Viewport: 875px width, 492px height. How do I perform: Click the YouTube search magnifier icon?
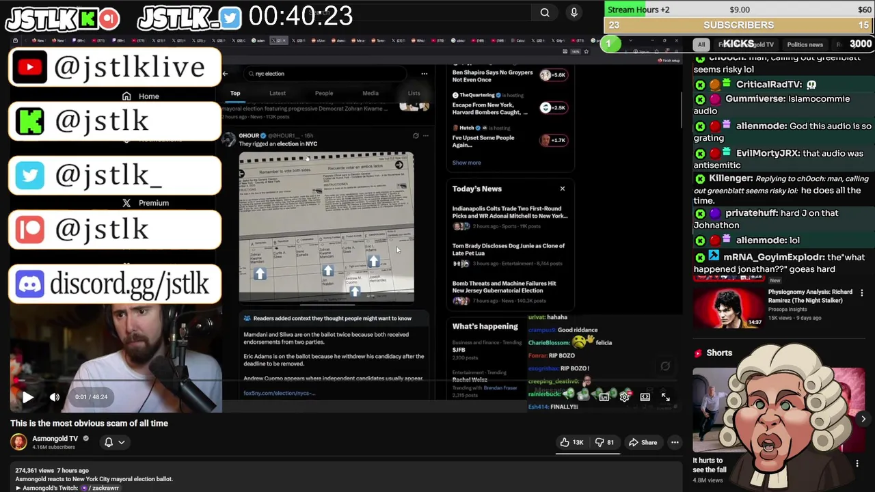pos(545,12)
